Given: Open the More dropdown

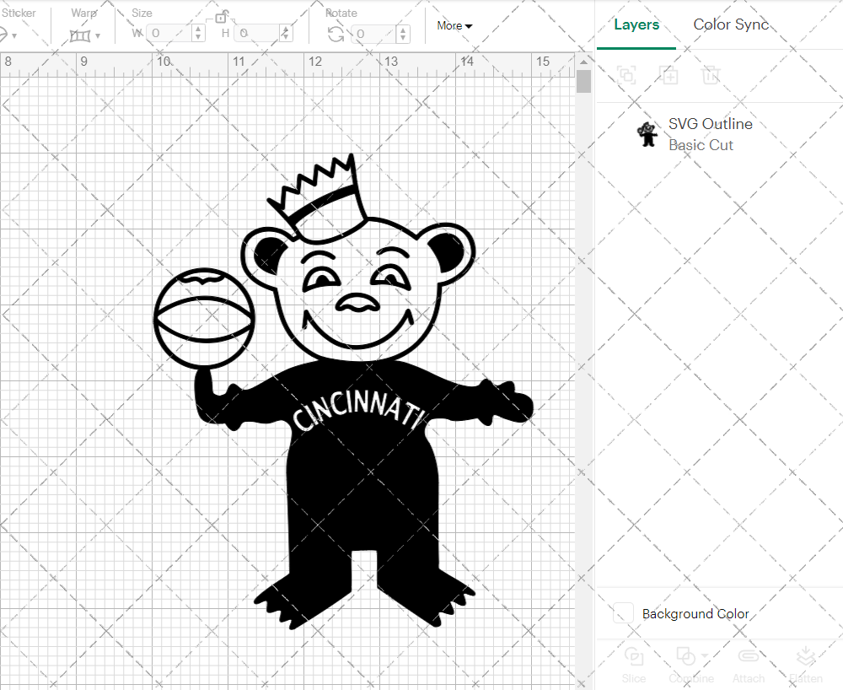Looking at the screenshot, I should point(454,25).
